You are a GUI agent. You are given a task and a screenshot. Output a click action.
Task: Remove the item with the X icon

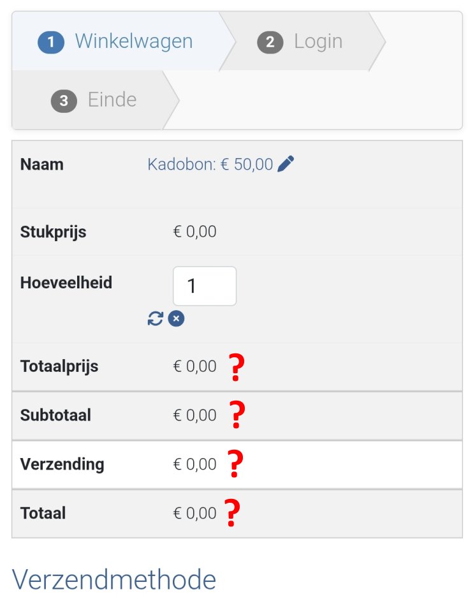click(177, 318)
